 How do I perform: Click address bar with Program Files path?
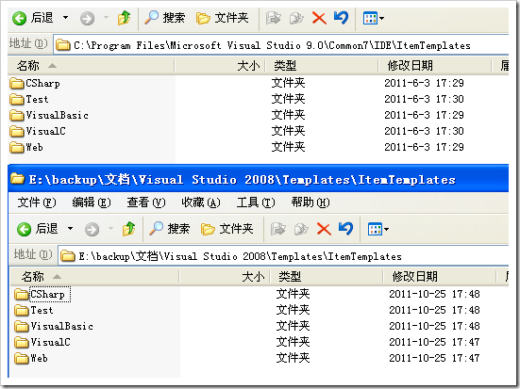click(x=281, y=45)
